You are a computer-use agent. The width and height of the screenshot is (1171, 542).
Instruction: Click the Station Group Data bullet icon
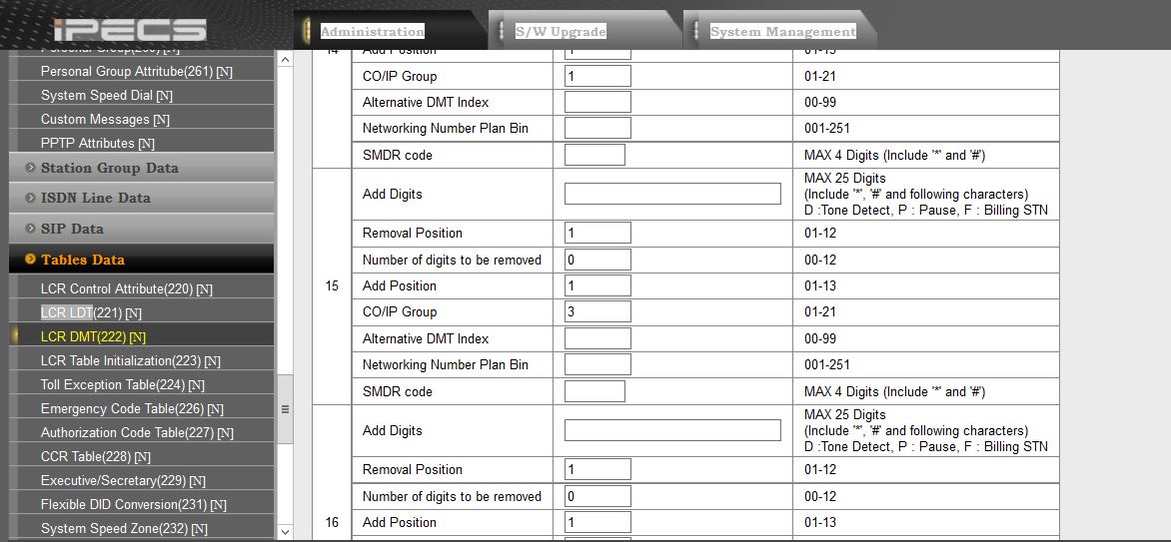[x=31, y=168]
